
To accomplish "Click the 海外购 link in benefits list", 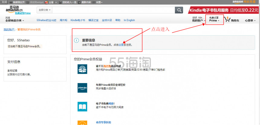I will tap(107, 66).
